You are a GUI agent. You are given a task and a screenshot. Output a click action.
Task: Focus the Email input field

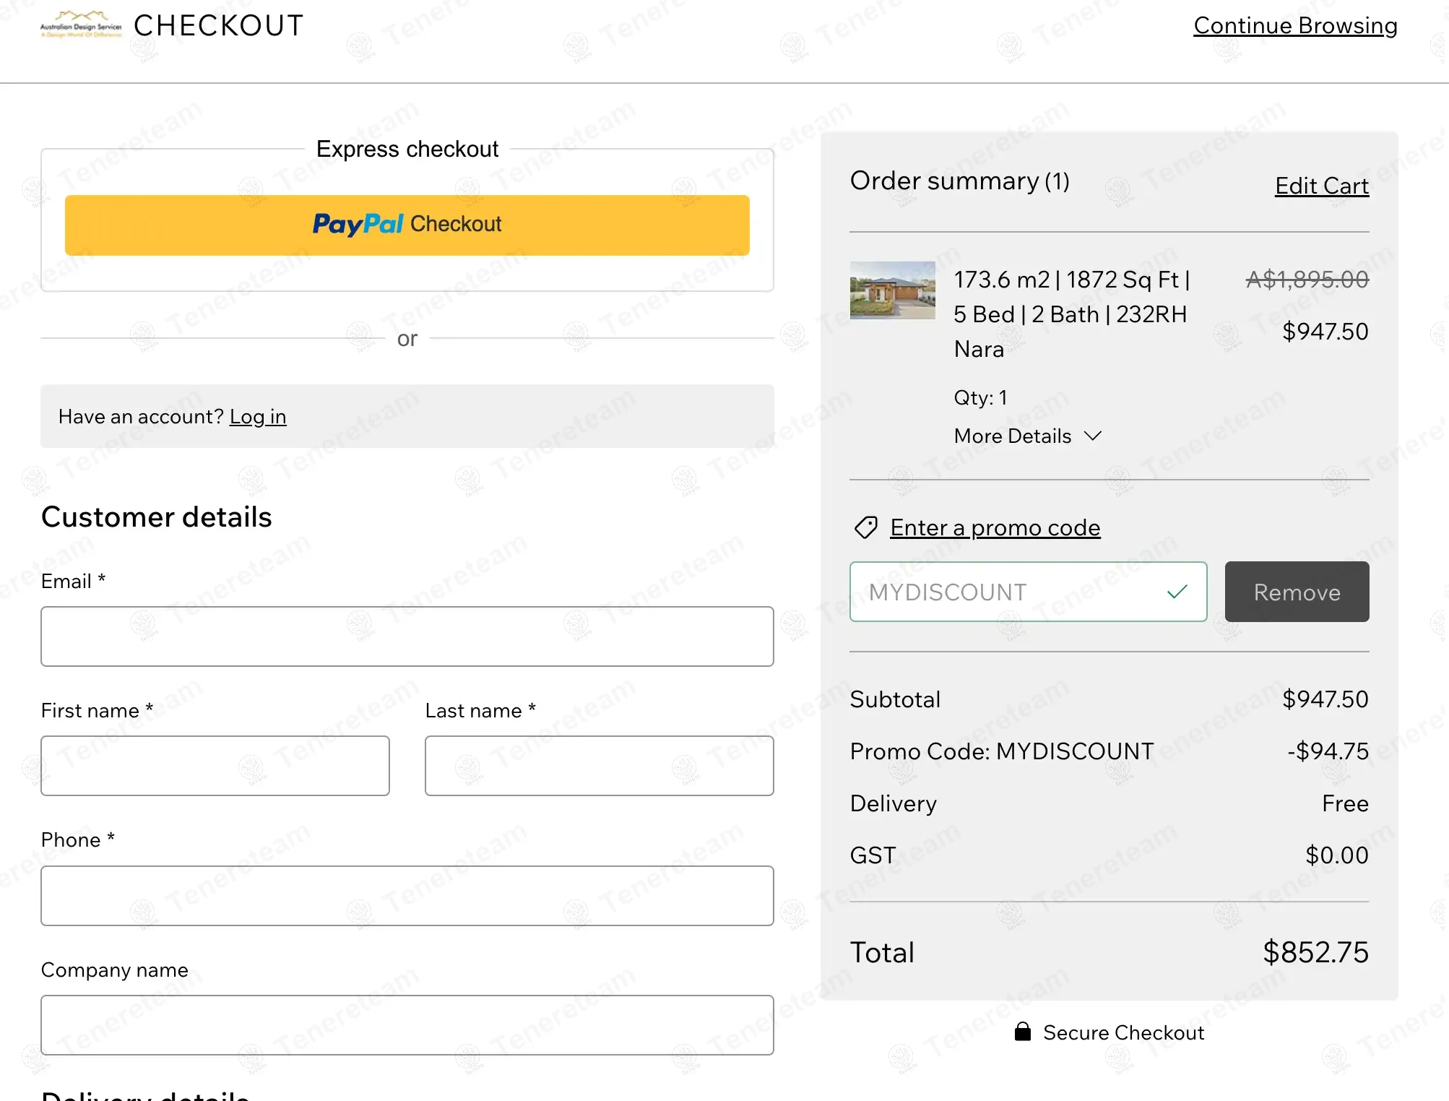point(407,636)
